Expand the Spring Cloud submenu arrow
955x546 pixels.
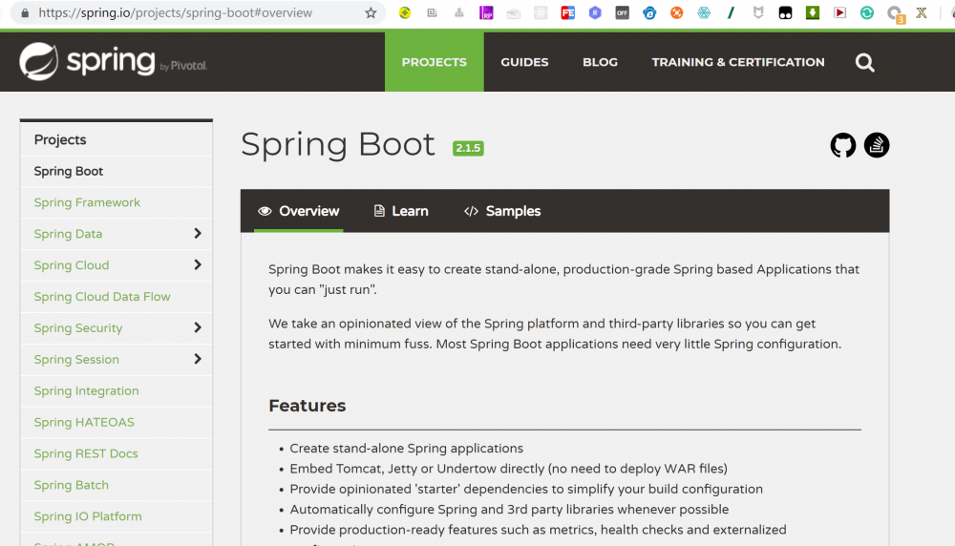(x=198, y=265)
